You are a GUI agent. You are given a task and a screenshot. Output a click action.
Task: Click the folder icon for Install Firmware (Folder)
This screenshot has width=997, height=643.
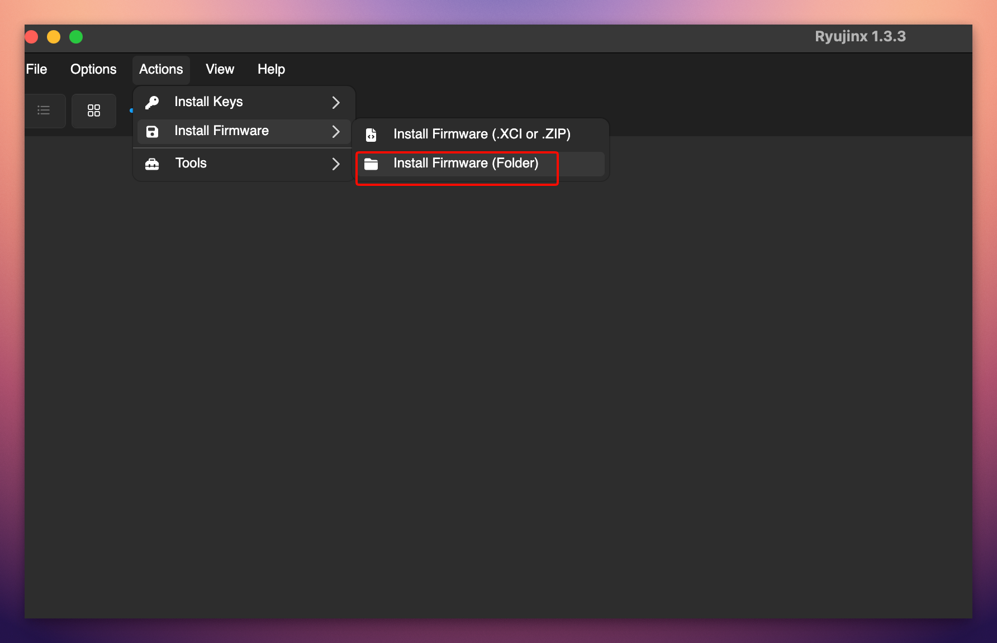(x=371, y=164)
